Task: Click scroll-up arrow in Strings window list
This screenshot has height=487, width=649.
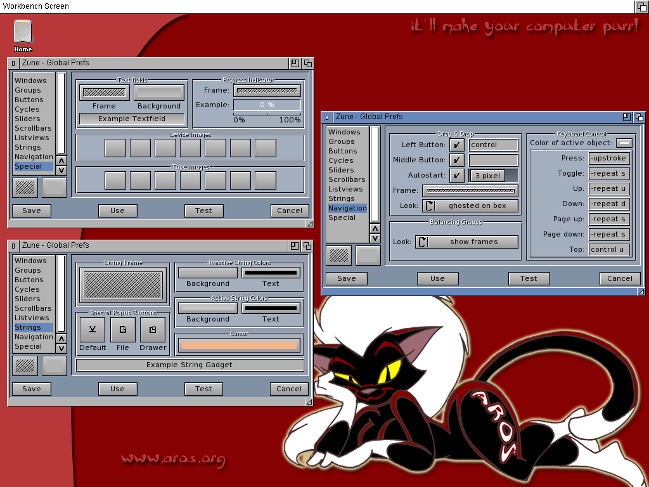Action: pos(61,339)
